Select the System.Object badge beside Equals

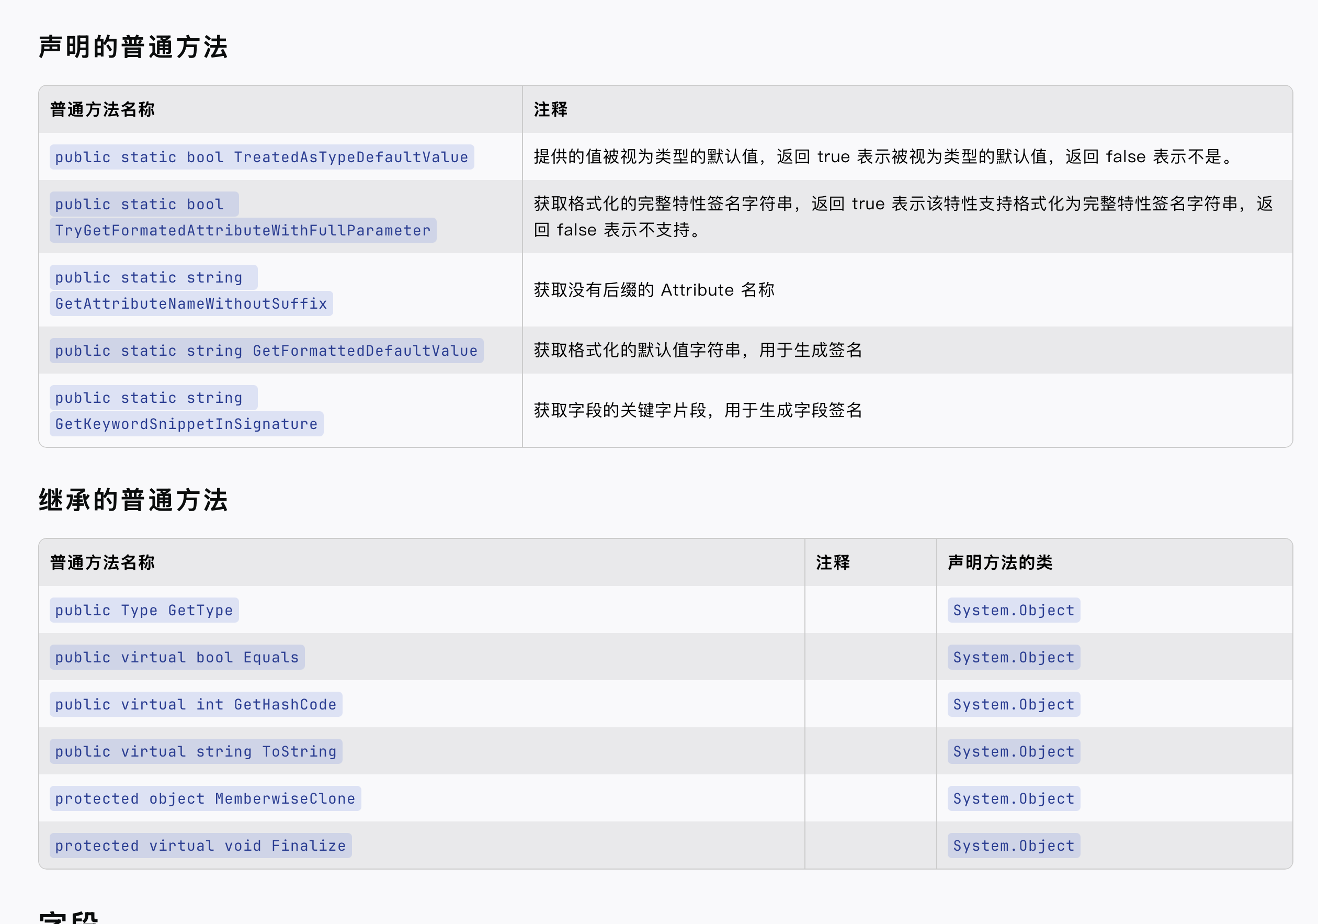pos(1013,657)
